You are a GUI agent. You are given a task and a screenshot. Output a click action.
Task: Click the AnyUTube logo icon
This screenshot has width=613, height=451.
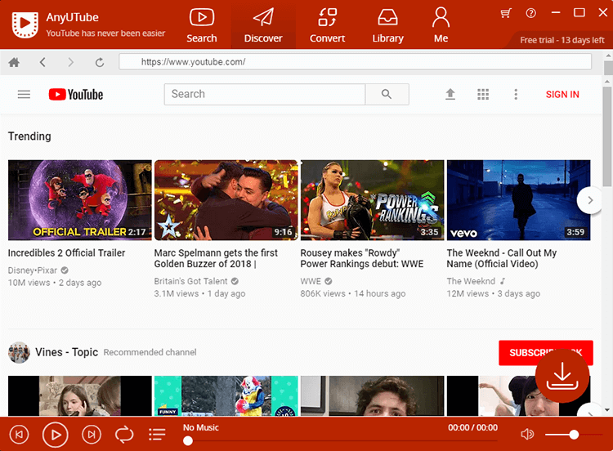point(25,25)
